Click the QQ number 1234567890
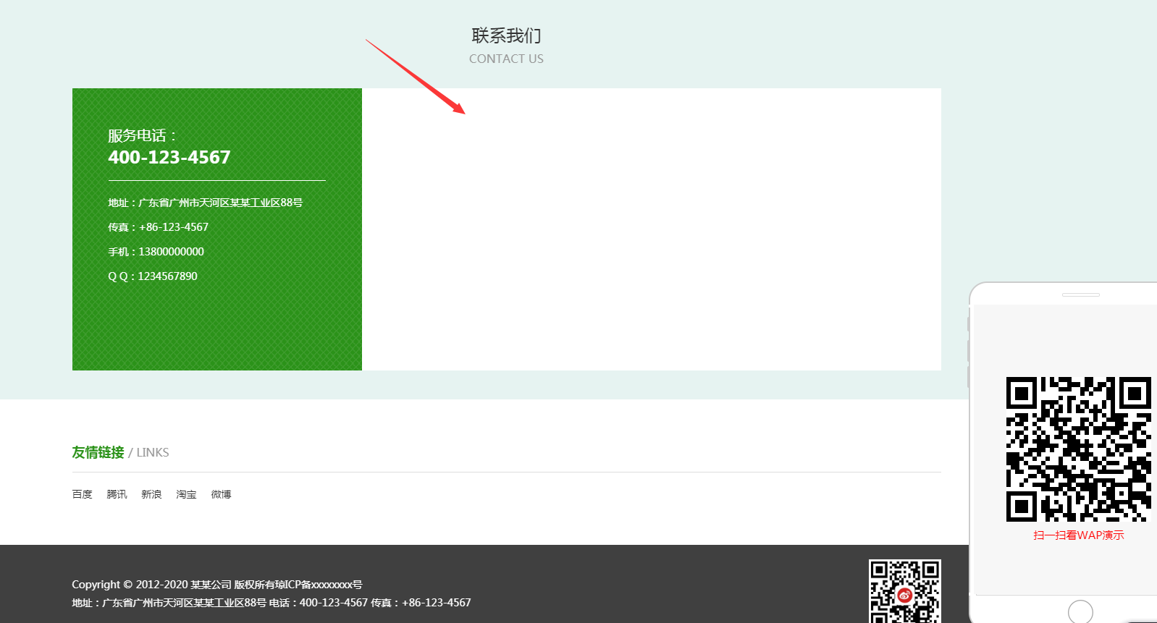 167,276
